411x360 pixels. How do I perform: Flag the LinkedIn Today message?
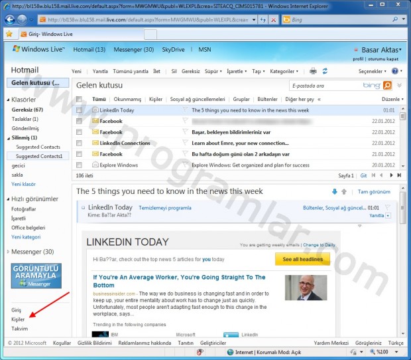(x=185, y=110)
